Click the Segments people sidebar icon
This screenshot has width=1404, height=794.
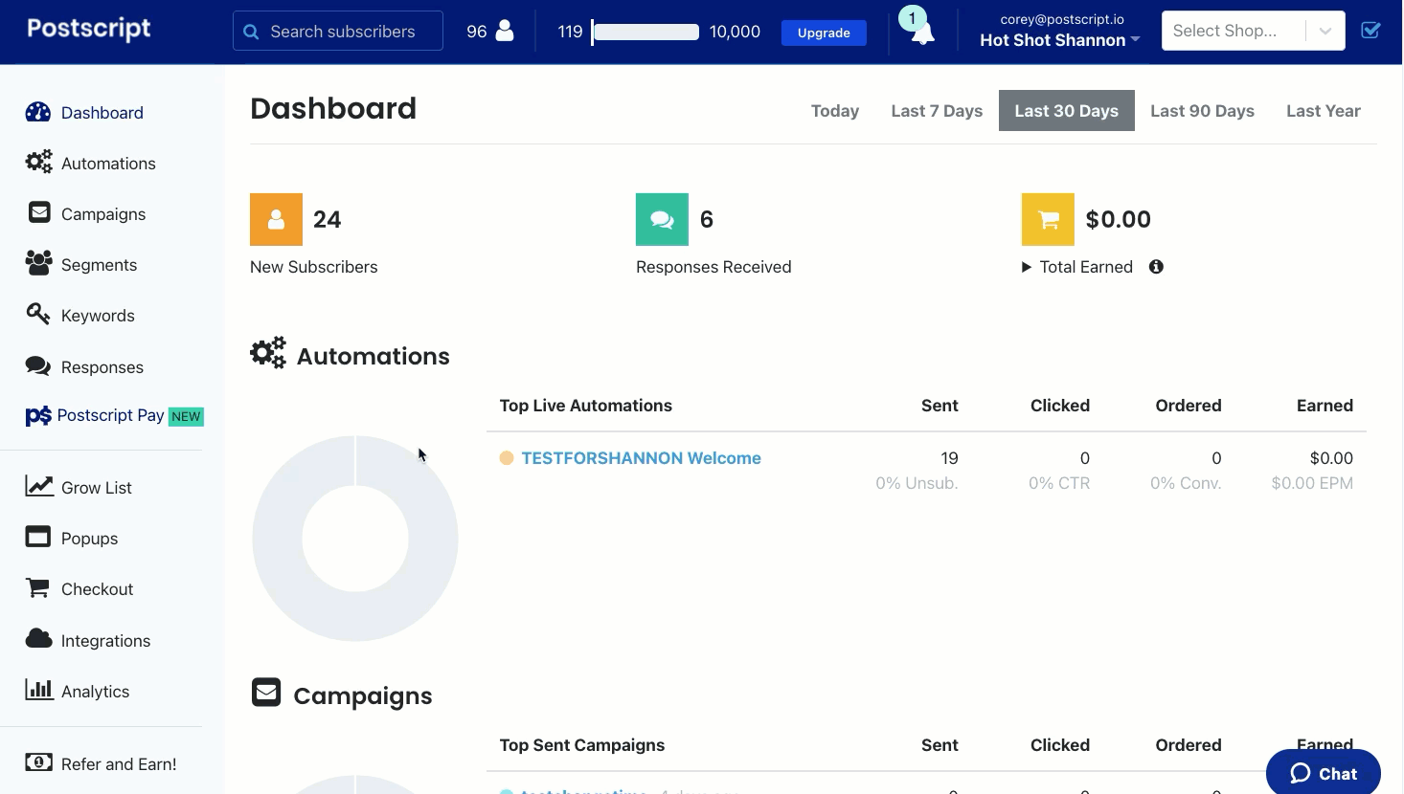tap(39, 263)
